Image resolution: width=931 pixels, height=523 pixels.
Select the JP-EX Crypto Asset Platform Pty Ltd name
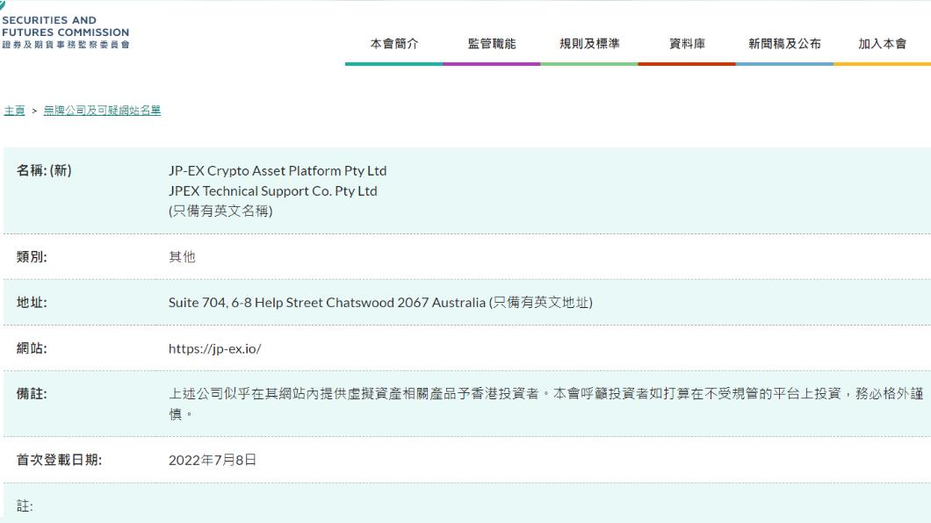pos(278,171)
